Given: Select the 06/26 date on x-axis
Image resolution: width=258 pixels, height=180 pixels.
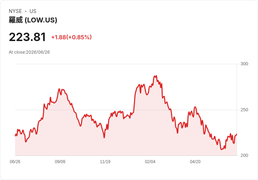Looking at the screenshot, I should pyautogui.click(x=15, y=162).
